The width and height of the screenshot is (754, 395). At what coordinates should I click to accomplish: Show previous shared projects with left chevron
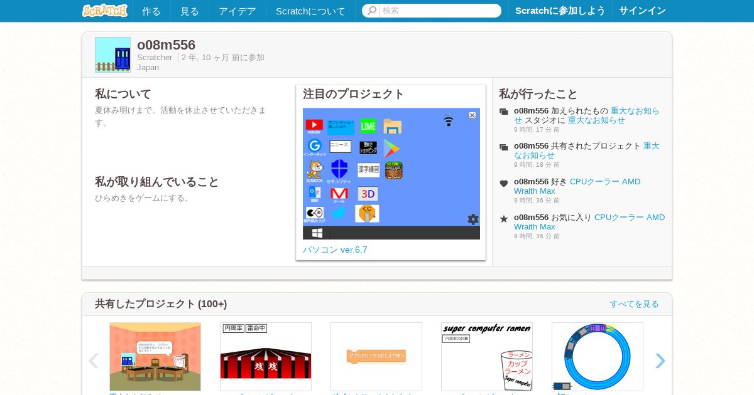(x=94, y=361)
